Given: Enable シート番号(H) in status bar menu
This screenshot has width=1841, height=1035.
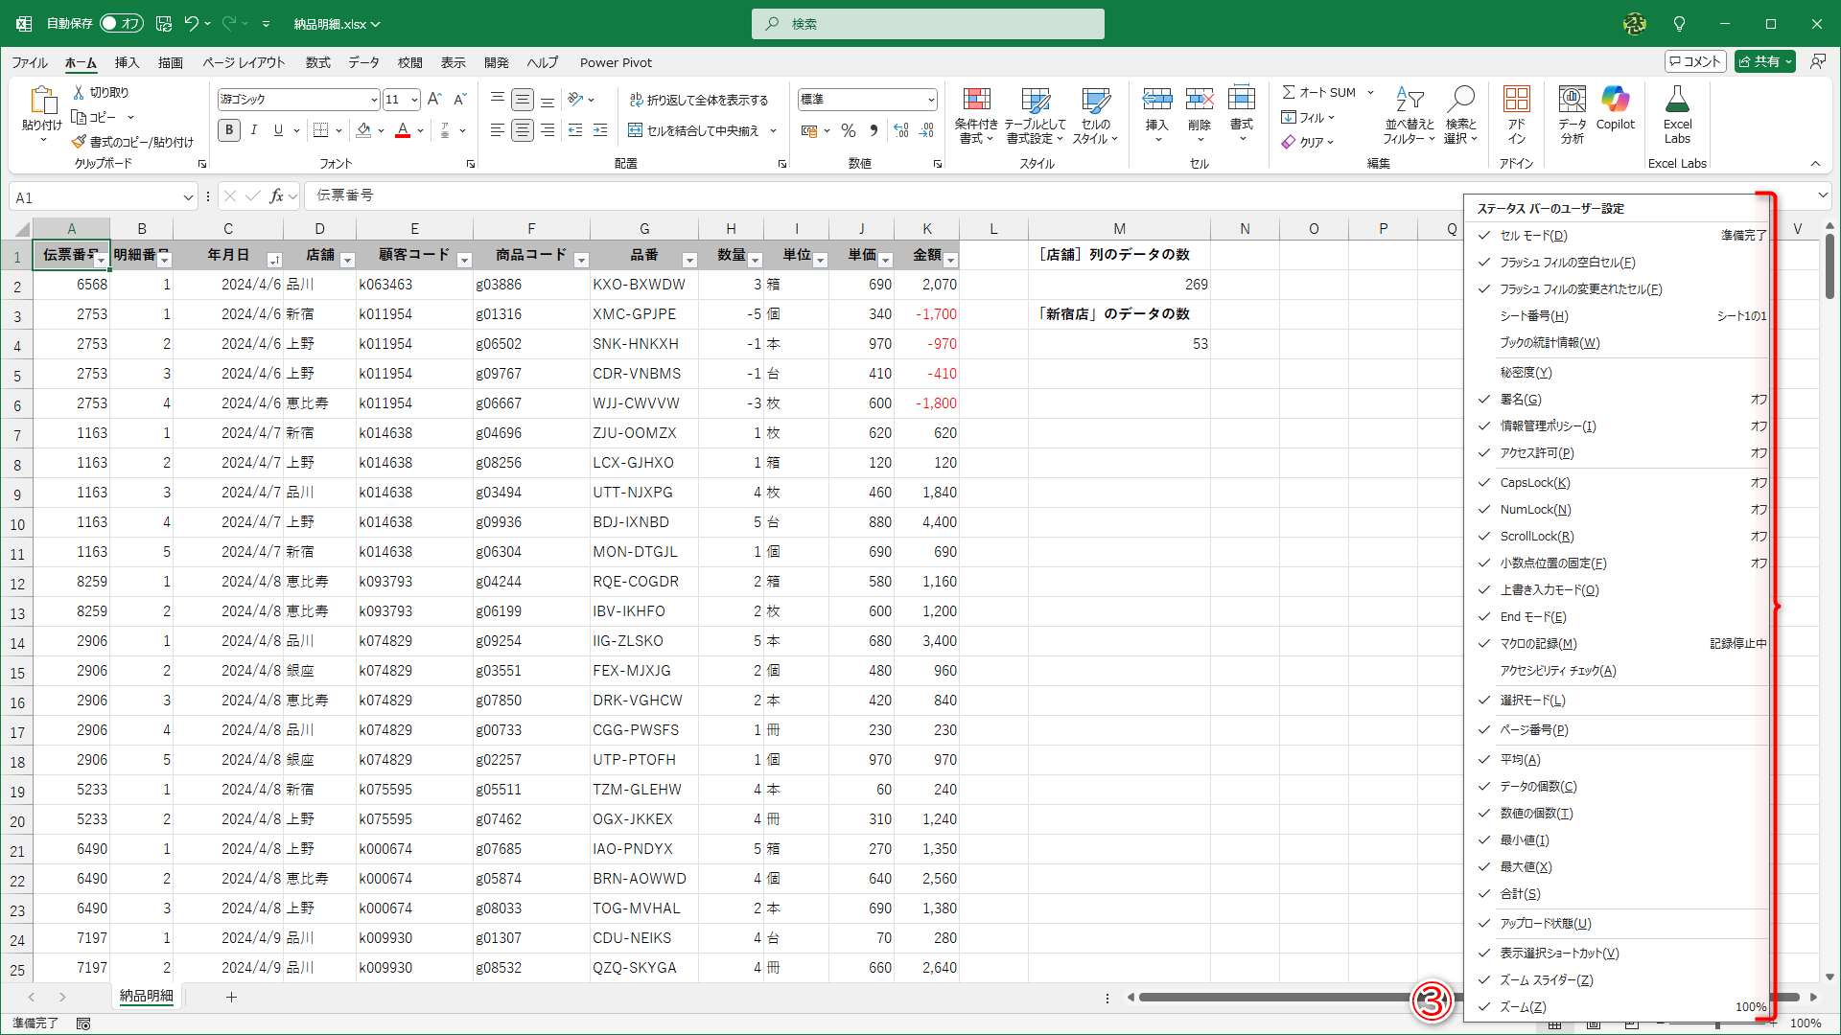Looking at the screenshot, I should click(1534, 315).
